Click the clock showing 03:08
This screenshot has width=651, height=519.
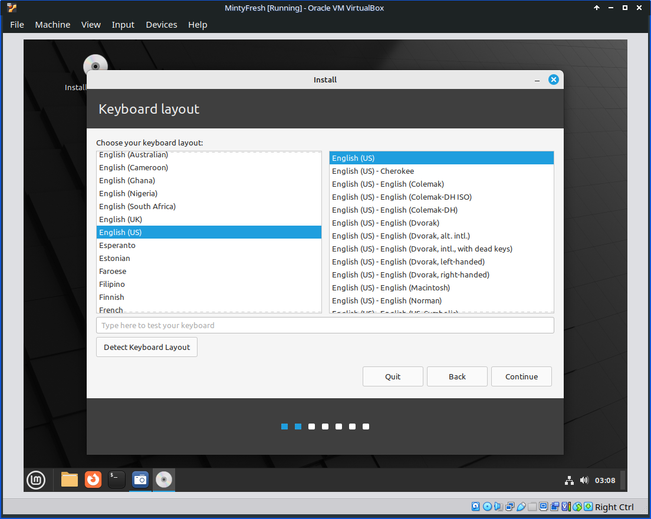click(605, 481)
